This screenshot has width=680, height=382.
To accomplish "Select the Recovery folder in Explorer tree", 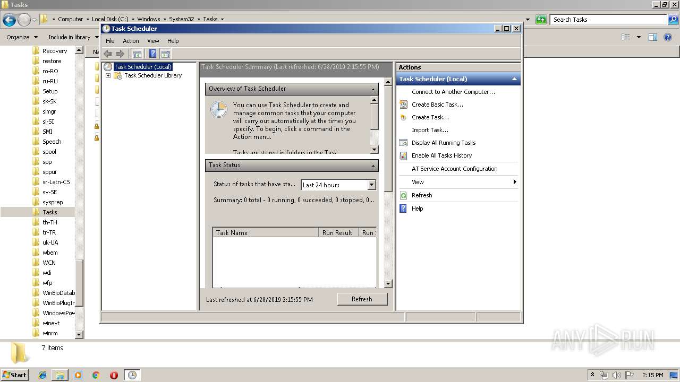I will click(x=55, y=51).
